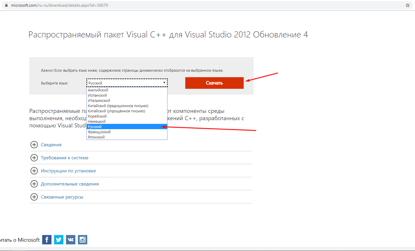
Task: Choose Японский from the language list
Action: (127, 137)
